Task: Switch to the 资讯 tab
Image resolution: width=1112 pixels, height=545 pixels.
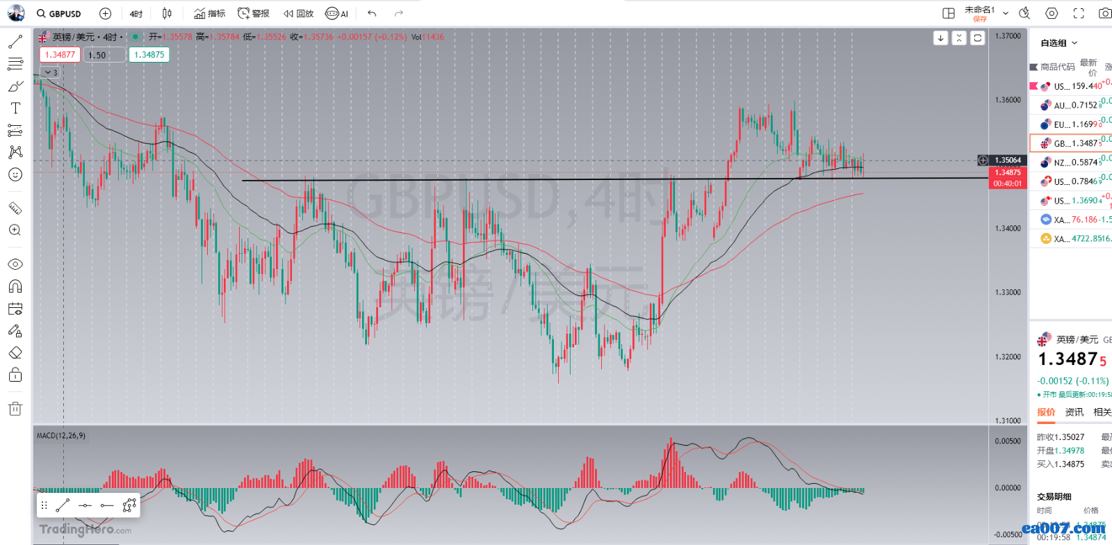Action: pos(1074,412)
